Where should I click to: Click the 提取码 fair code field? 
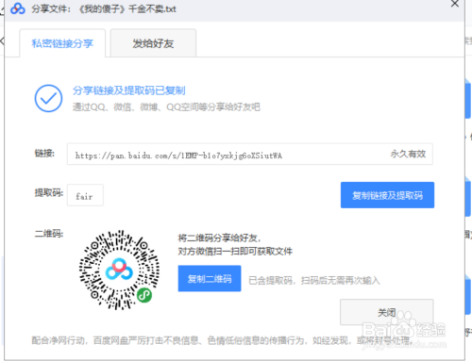(x=85, y=195)
